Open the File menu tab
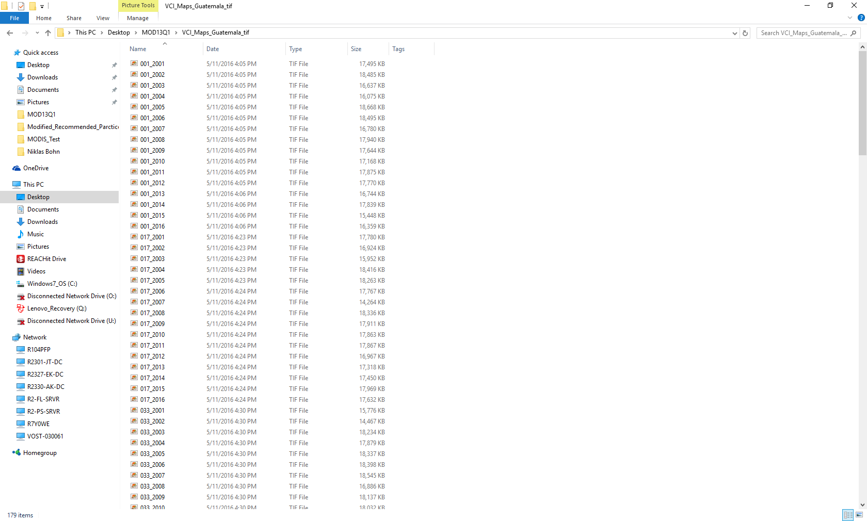Image resolution: width=867 pixels, height=521 pixels. pyautogui.click(x=14, y=18)
